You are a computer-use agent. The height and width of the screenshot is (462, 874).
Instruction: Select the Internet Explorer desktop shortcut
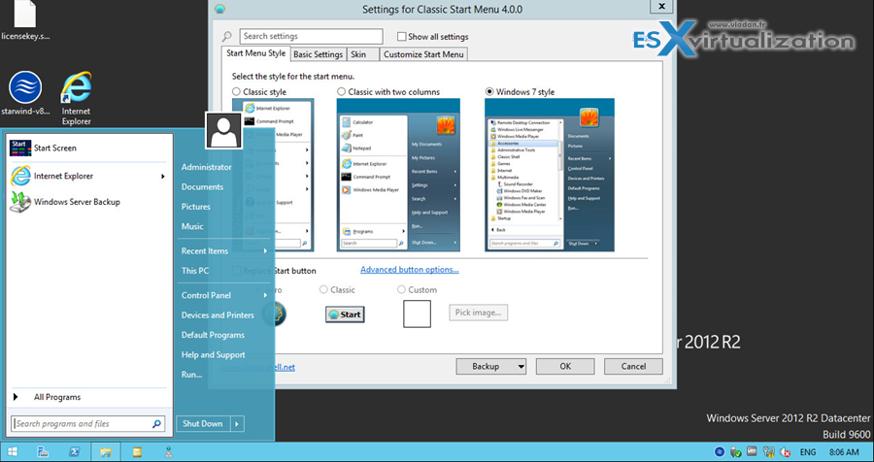coord(77,98)
